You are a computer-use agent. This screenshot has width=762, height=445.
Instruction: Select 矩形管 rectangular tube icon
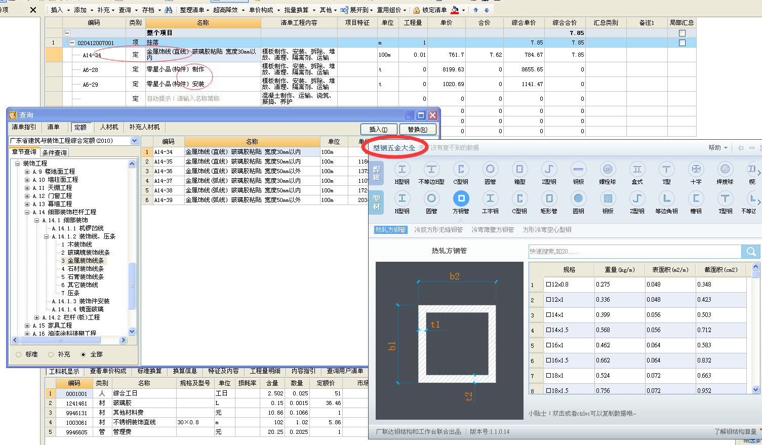tap(549, 198)
